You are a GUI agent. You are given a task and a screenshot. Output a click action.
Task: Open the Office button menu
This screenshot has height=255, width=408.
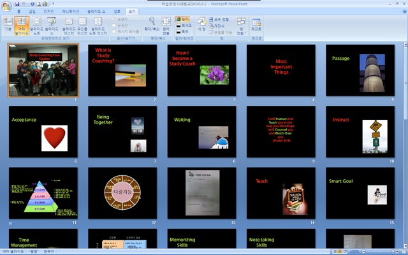pyautogui.click(x=6, y=6)
